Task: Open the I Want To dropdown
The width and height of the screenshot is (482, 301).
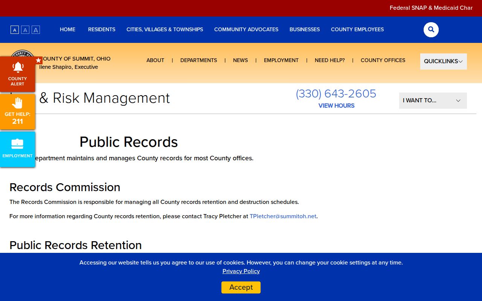Action: tap(433, 100)
